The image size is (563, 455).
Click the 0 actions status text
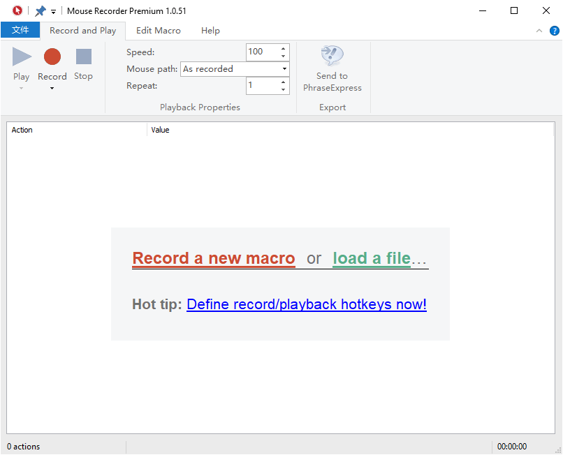[23, 447]
